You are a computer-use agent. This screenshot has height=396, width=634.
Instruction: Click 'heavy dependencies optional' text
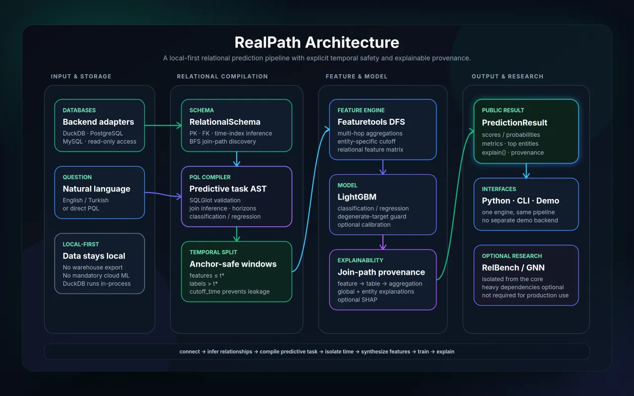[x=523, y=287]
